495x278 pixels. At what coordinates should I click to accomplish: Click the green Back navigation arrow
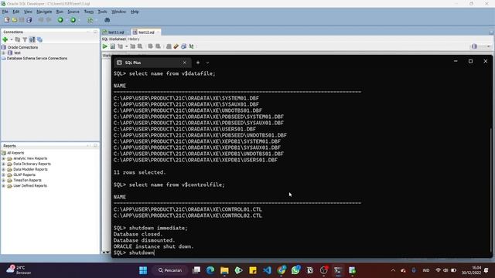click(x=60, y=20)
